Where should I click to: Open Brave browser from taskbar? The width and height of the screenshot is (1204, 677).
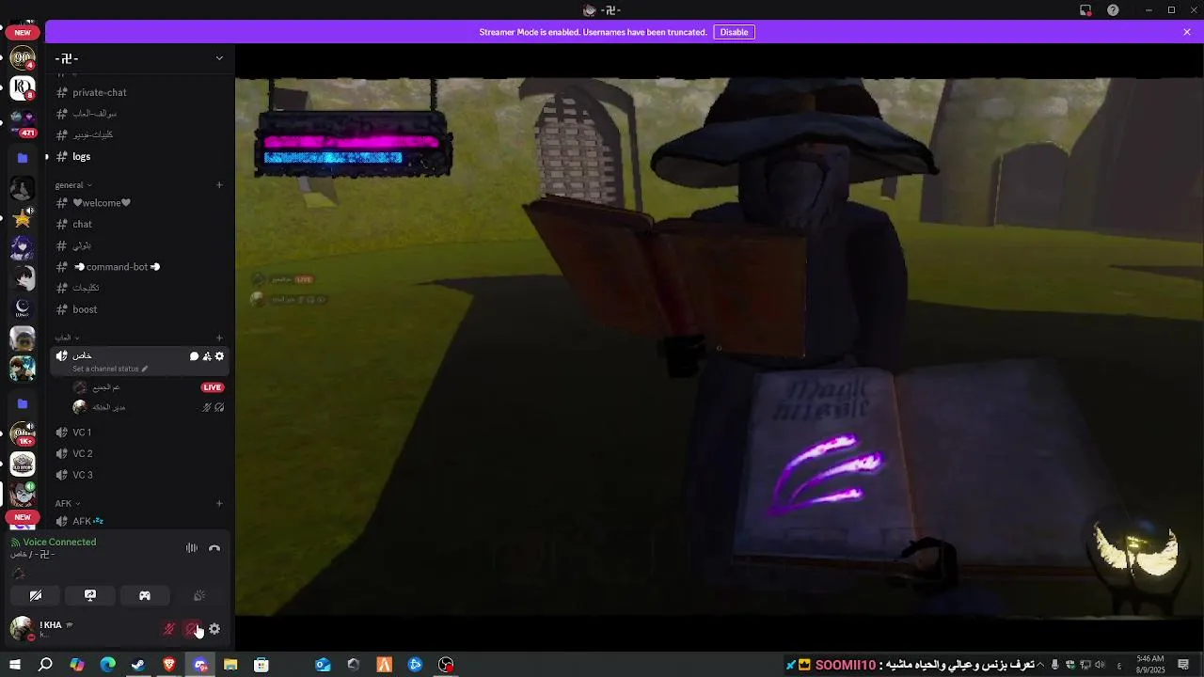pos(169,665)
